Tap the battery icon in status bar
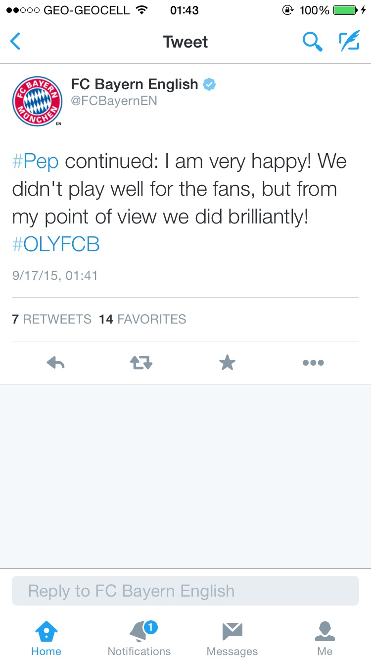This screenshot has height=661, width=371. [345, 10]
